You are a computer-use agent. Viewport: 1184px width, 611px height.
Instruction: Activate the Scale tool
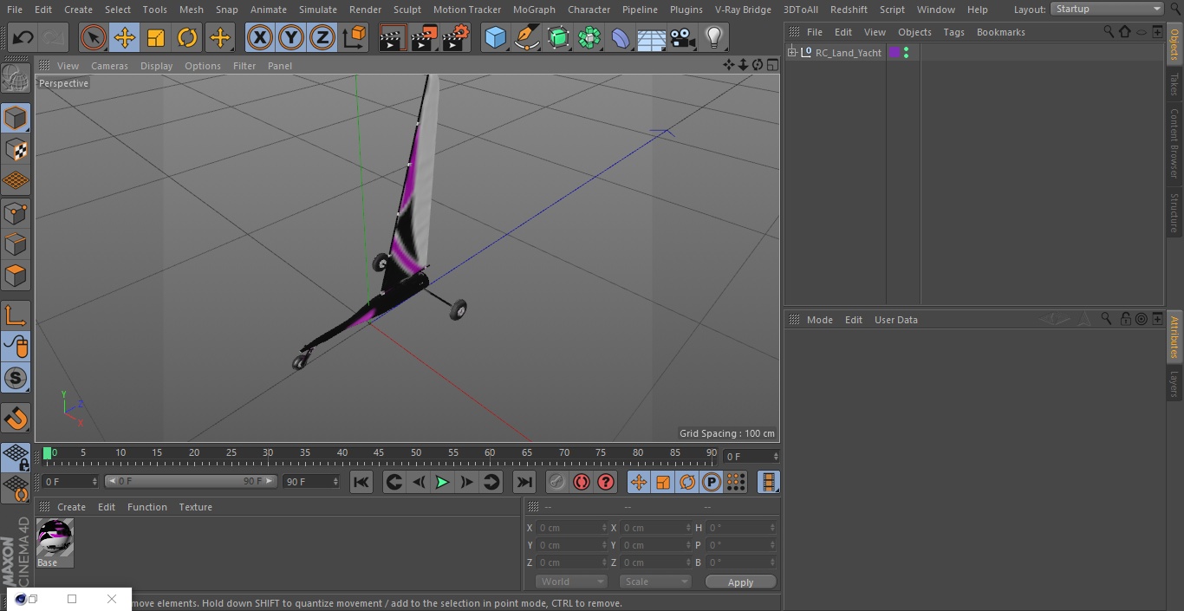[x=156, y=37]
